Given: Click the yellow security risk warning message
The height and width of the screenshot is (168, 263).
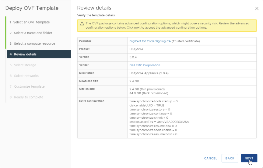Looking at the screenshot, I should [x=167, y=26].
